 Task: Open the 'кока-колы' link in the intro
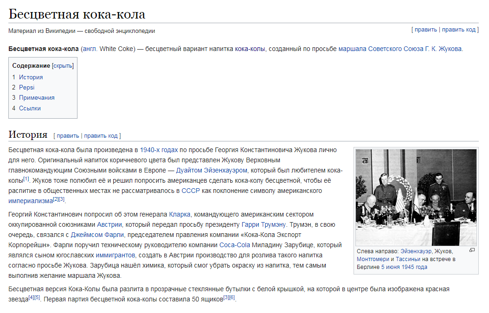[250, 49]
